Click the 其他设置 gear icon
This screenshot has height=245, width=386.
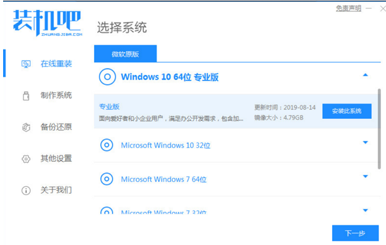[x=26, y=159]
